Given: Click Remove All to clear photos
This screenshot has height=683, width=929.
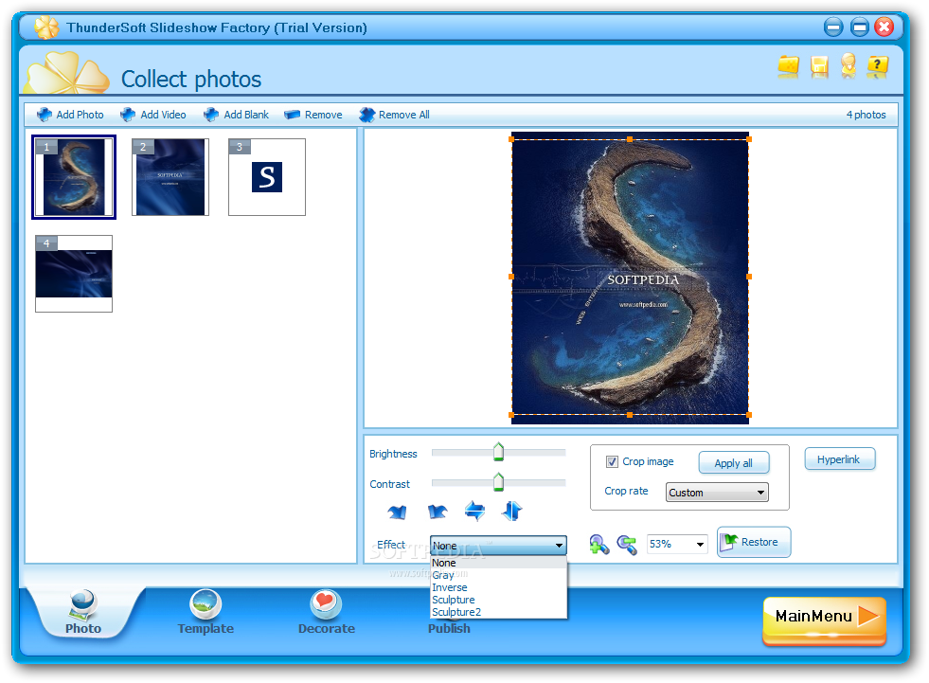Looking at the screenshot, I should point(395,115).
